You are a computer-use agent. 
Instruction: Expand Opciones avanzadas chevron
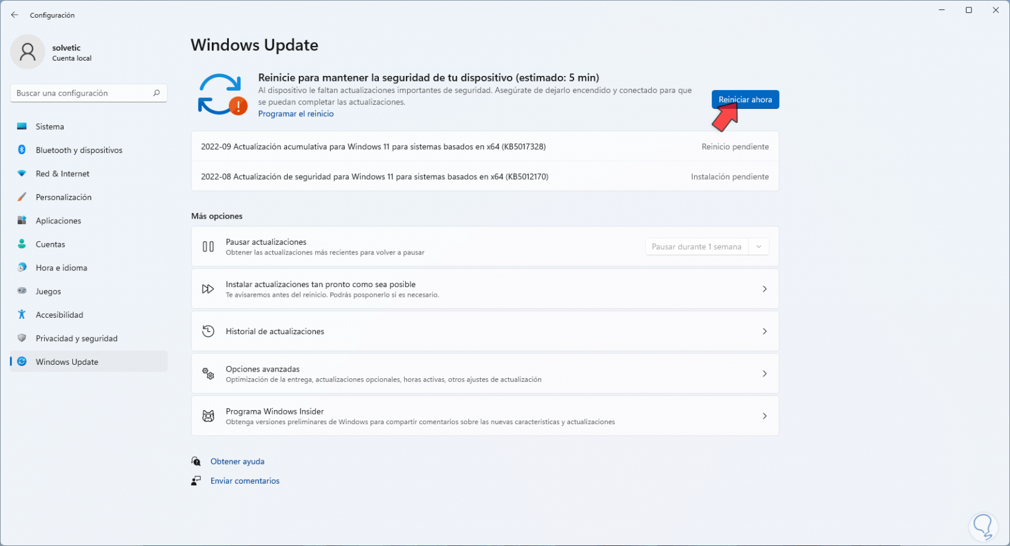pyautogui.click(x=765, y=373)
